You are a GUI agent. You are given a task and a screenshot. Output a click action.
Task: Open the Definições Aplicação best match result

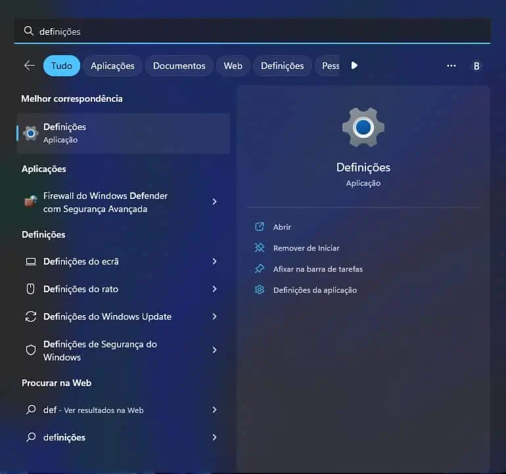pos(124,133)
